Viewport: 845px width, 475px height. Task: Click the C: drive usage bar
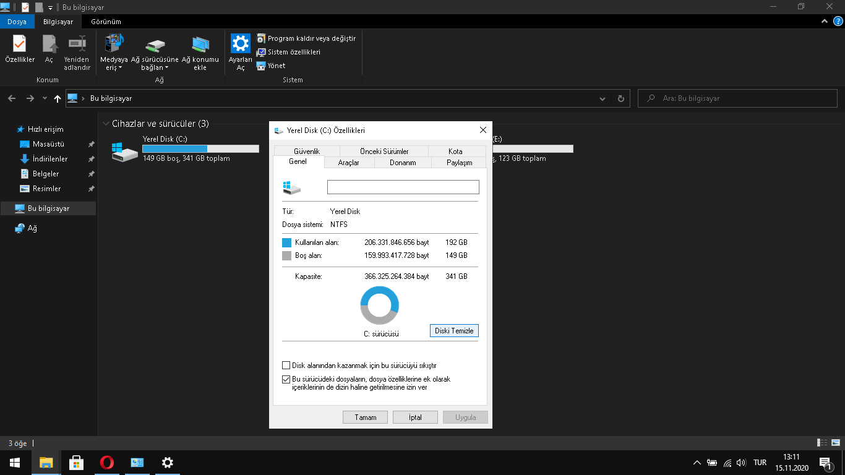(x=200, y=148)
